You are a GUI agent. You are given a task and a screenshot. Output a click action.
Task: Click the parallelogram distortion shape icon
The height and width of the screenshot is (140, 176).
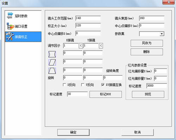(x=52, y=62)
